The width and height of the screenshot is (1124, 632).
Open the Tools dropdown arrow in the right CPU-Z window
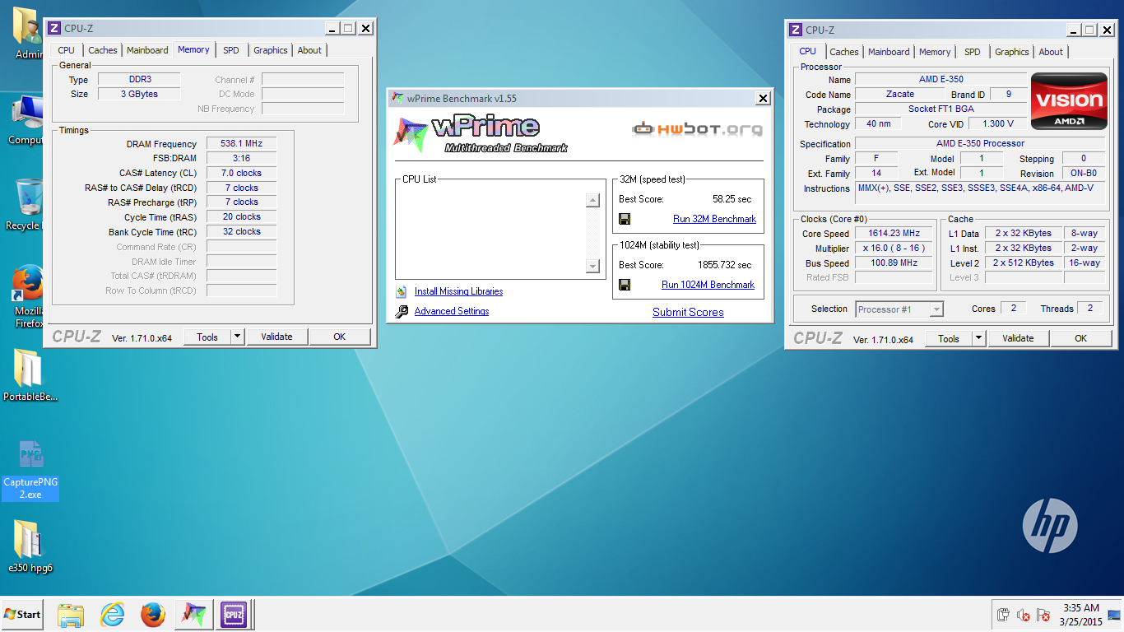point(978,338)
